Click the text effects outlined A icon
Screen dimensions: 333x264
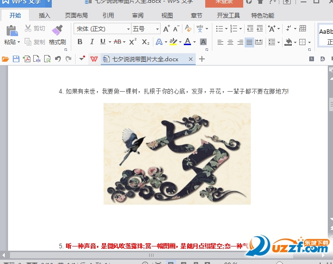point(159,42)
